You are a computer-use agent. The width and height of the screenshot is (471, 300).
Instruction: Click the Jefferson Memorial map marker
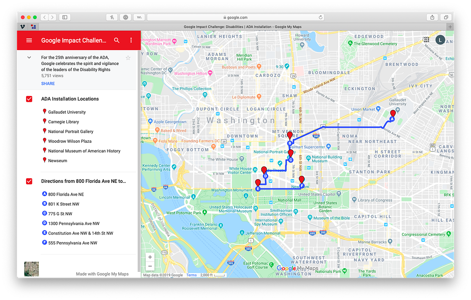tap(242, 233)
